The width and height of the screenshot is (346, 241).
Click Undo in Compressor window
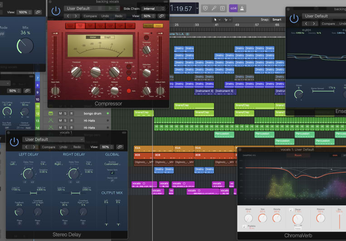point(105,16)
